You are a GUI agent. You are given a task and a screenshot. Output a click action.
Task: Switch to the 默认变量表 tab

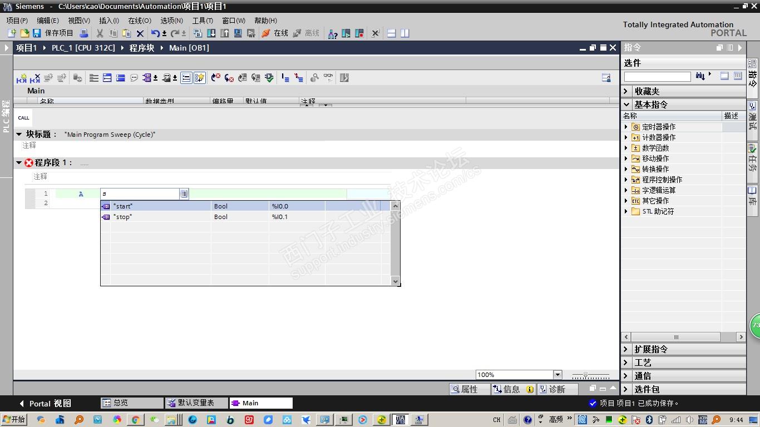pos(196,403)
